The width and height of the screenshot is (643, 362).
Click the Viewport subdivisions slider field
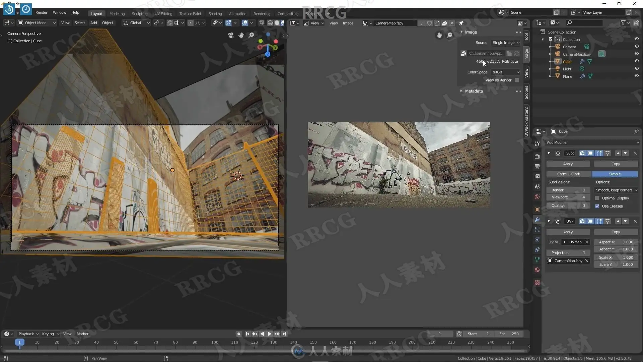[x=568, y=197]
